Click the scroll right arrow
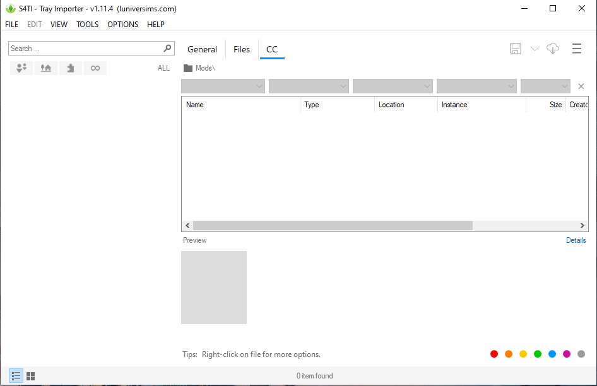The height and width of the screenshot is (386, 597). [x=582, y=225]
